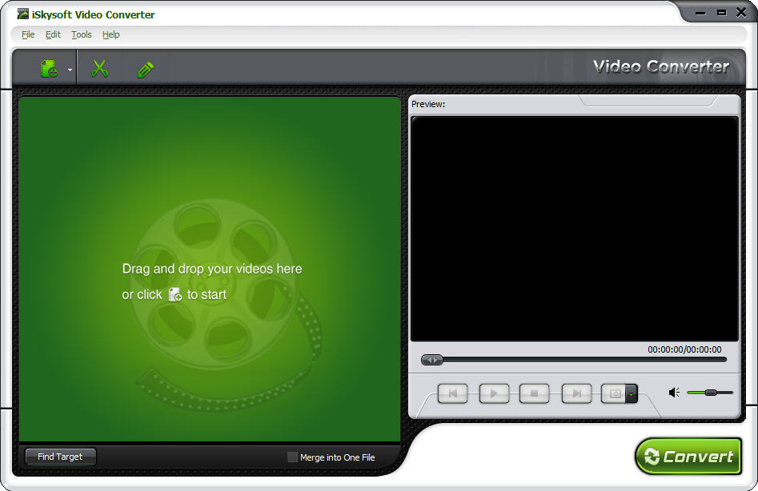Viewport: 758px width, 491px height.
Task: Select the Edit pencil icon
Action: tap(146, 67)
